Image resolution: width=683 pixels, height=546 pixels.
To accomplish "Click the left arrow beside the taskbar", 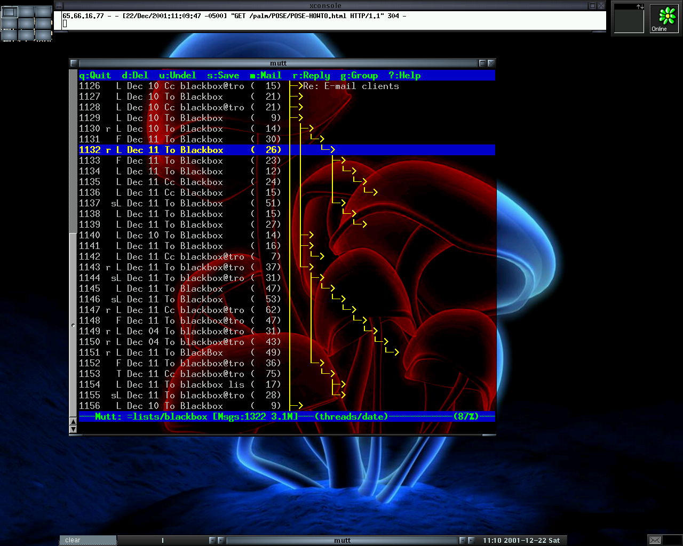I will click(211, 540).
